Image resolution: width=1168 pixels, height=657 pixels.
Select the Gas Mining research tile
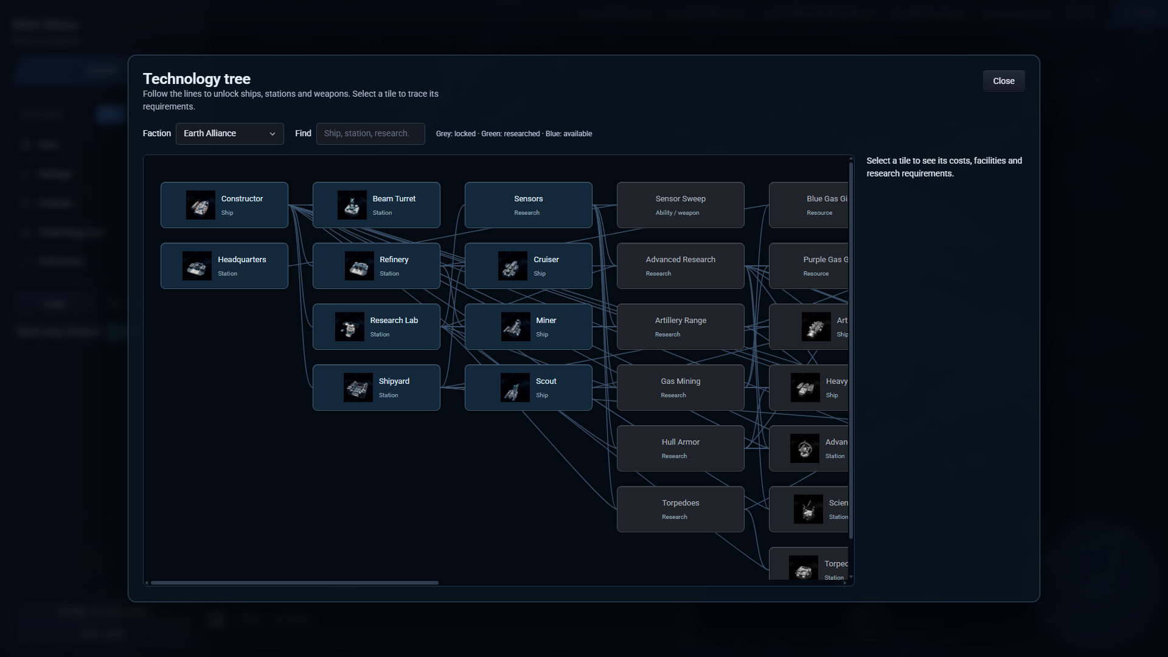coord(681,388)
